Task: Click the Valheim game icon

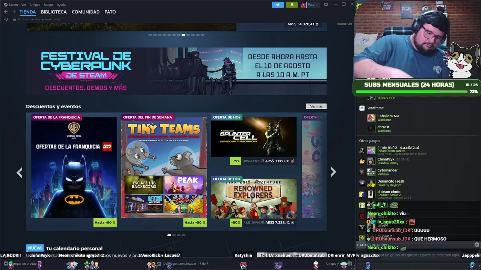Action: [x=362, y=172]
